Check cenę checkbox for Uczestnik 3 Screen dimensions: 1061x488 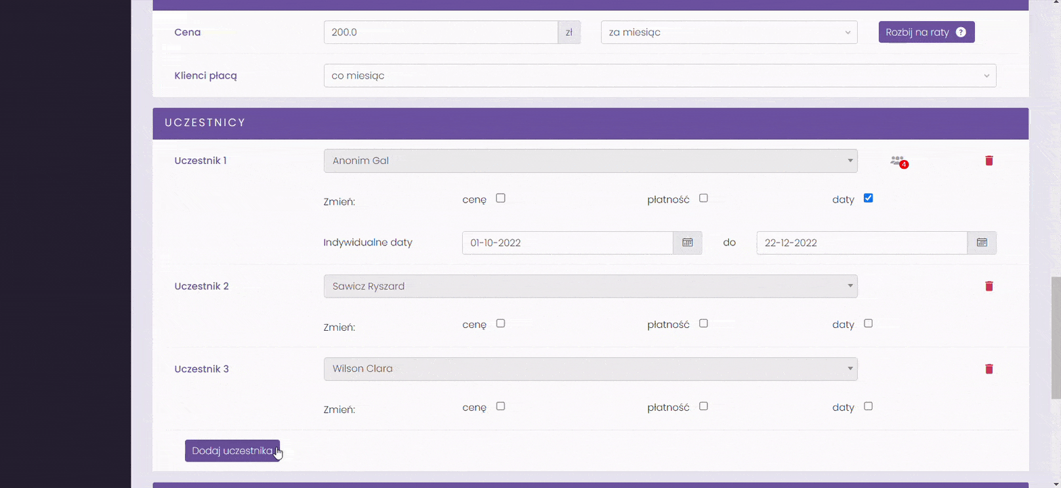[x=501, y=406]
